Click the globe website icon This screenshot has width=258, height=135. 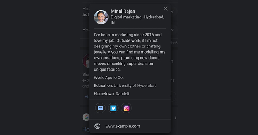97,126
